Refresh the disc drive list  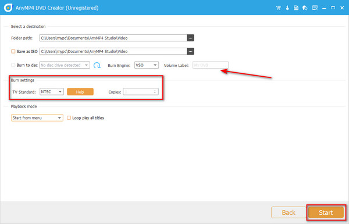click(x=97, y=65)
